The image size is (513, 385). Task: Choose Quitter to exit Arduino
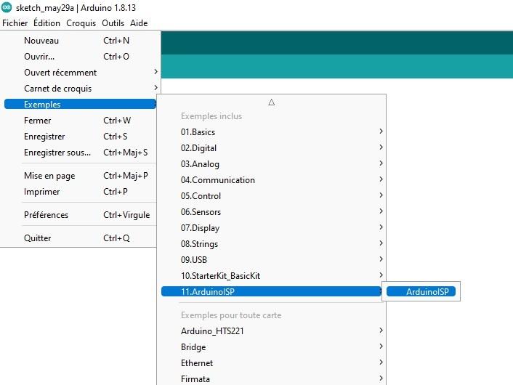pos(80,238)
